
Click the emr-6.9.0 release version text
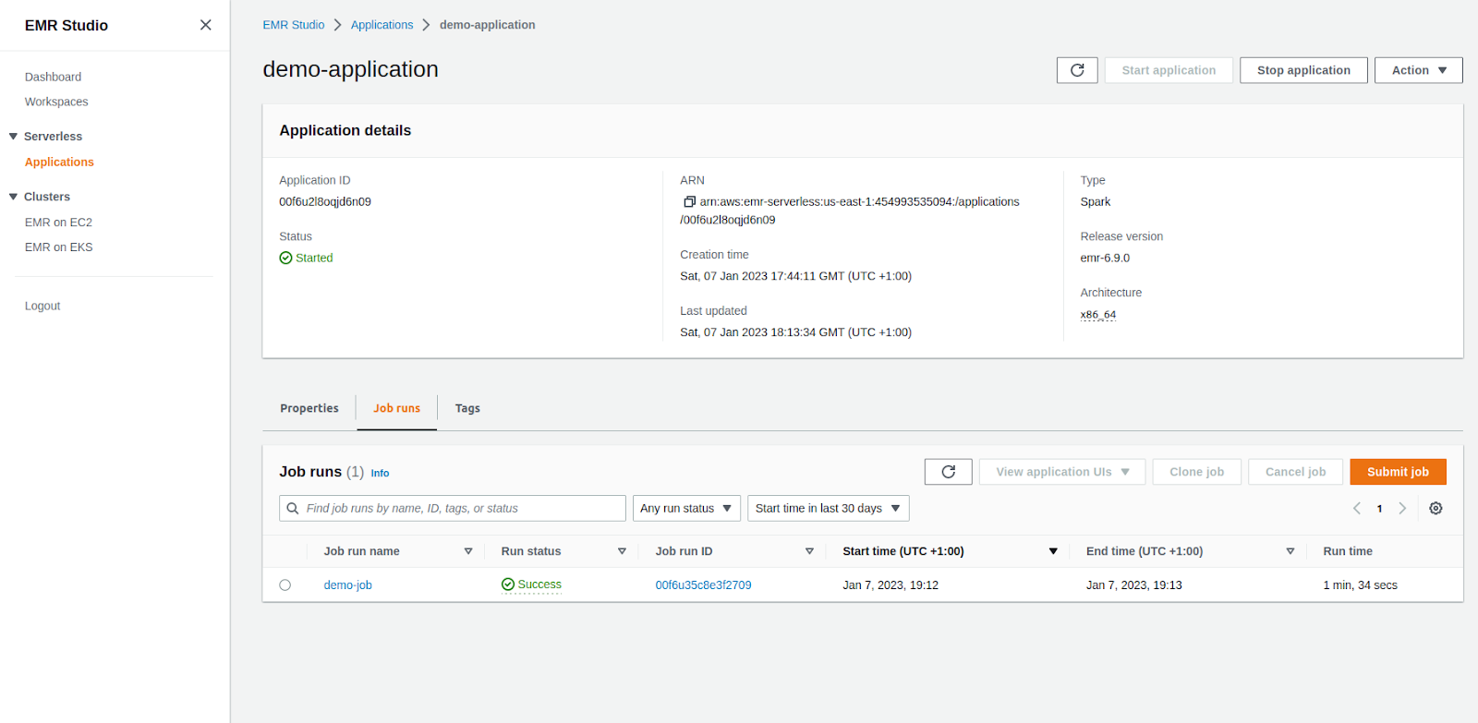[1105, 259]
